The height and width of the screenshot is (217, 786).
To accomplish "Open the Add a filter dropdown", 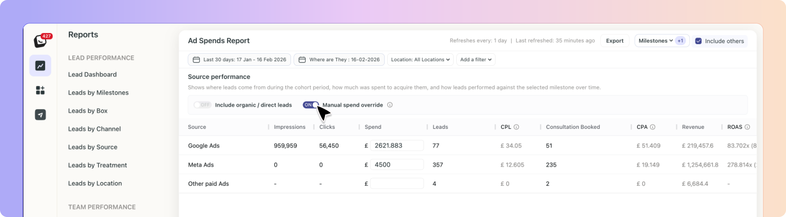I will pyautogui.click(x=475, y=60).
